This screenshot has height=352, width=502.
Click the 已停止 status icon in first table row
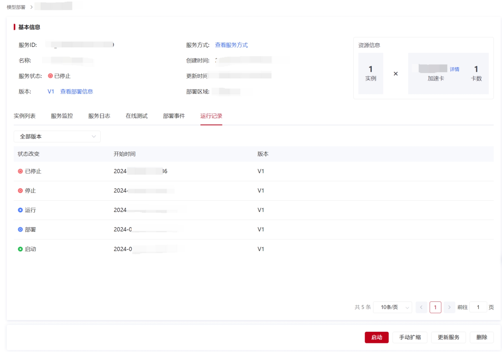20,171
